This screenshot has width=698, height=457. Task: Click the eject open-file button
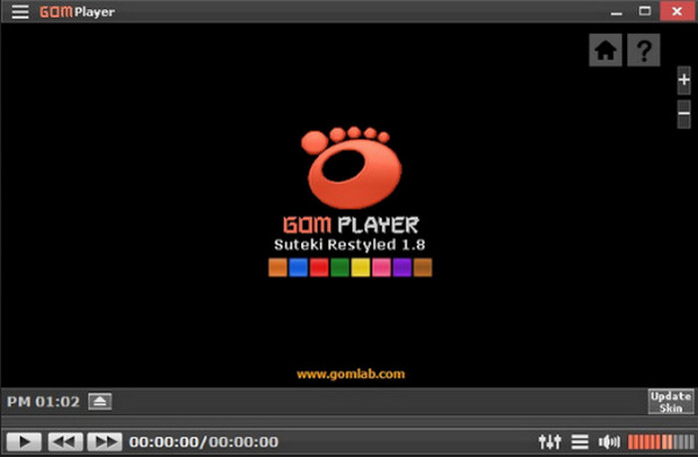(100, 402)
